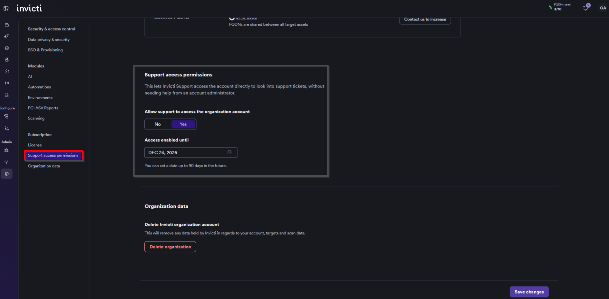Toggle the sidebar panel icon beside the logo

(6, 8)
